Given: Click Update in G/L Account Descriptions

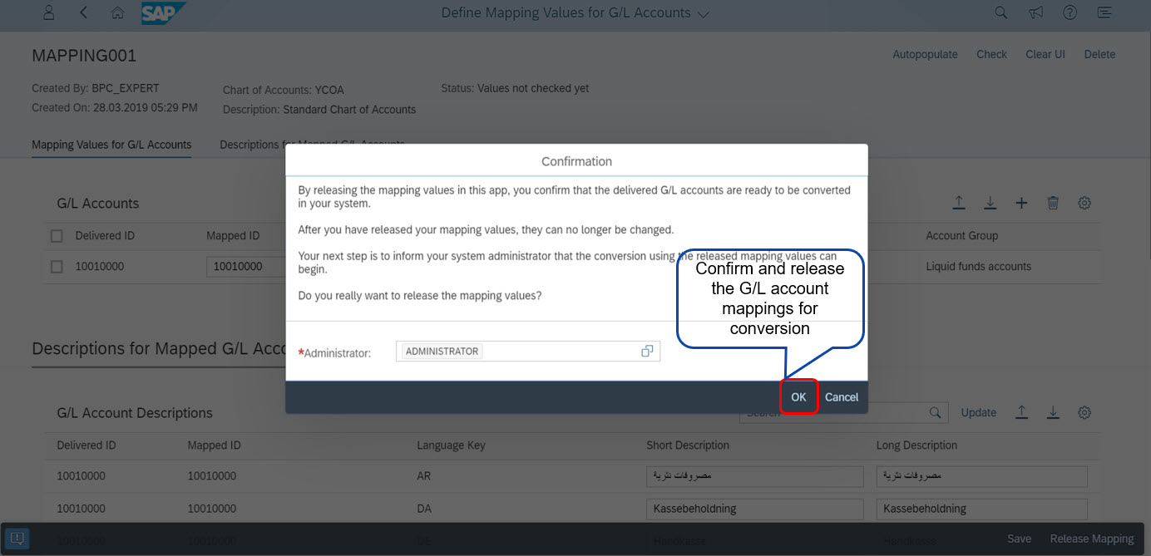Looking at the screenshot, I should tap(979, 412).
